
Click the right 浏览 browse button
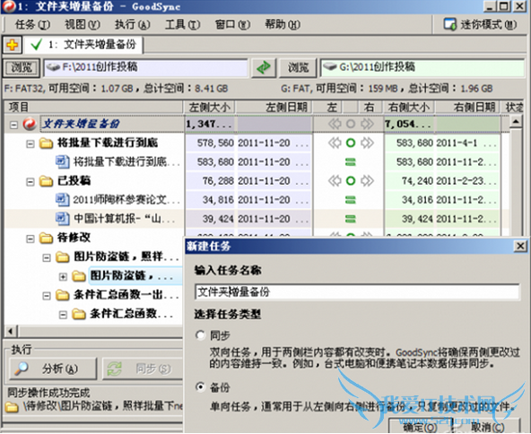coord(298,67)
